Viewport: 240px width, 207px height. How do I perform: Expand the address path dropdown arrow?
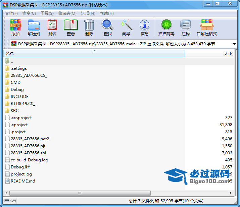click(234, 44)
